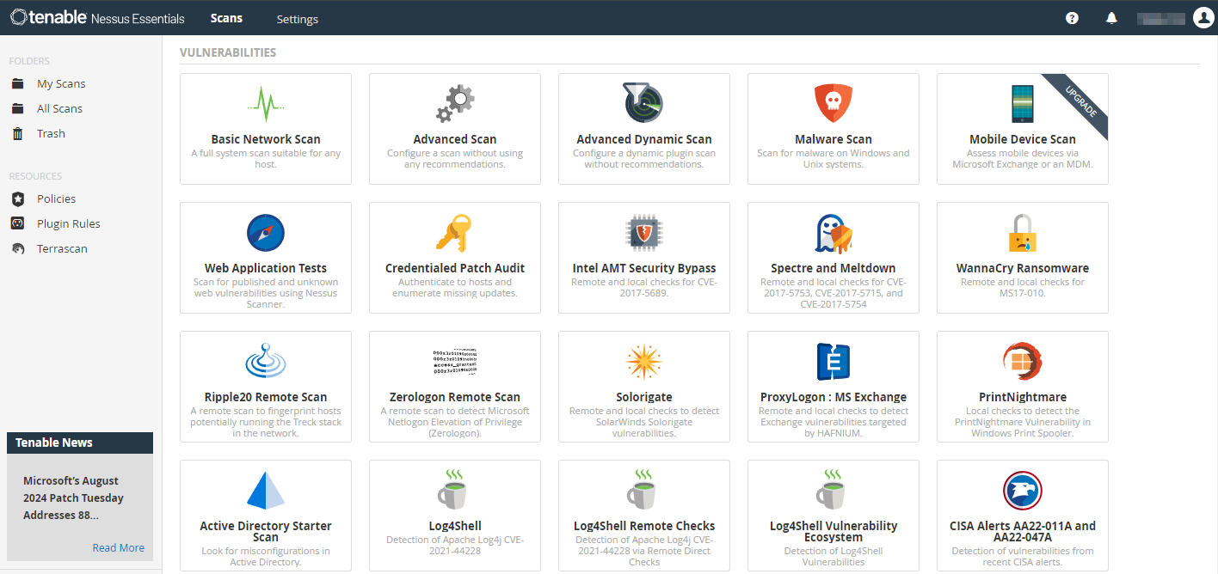
Task: Click the Plugin Rules icon in sidebar
Action: [x=18, y=223]
